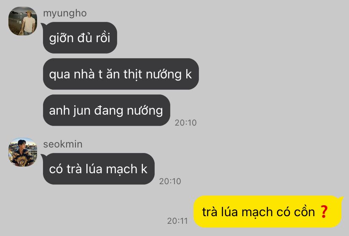This screenshot has height=236, width=349.
Task: Click the red question mark emoji
Action: pos(324,212)
